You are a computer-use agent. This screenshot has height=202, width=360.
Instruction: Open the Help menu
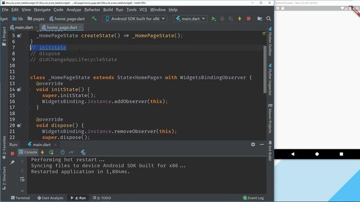coord(173,10)
